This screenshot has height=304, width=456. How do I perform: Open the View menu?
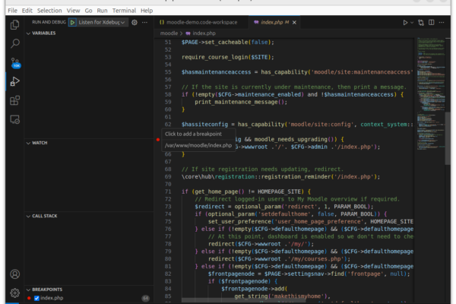point(73,11)
